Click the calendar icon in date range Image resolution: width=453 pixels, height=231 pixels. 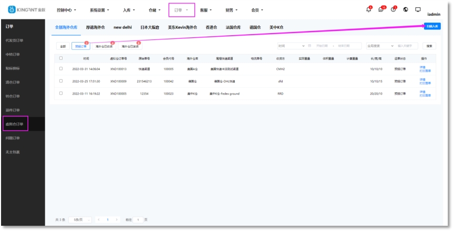310,46
